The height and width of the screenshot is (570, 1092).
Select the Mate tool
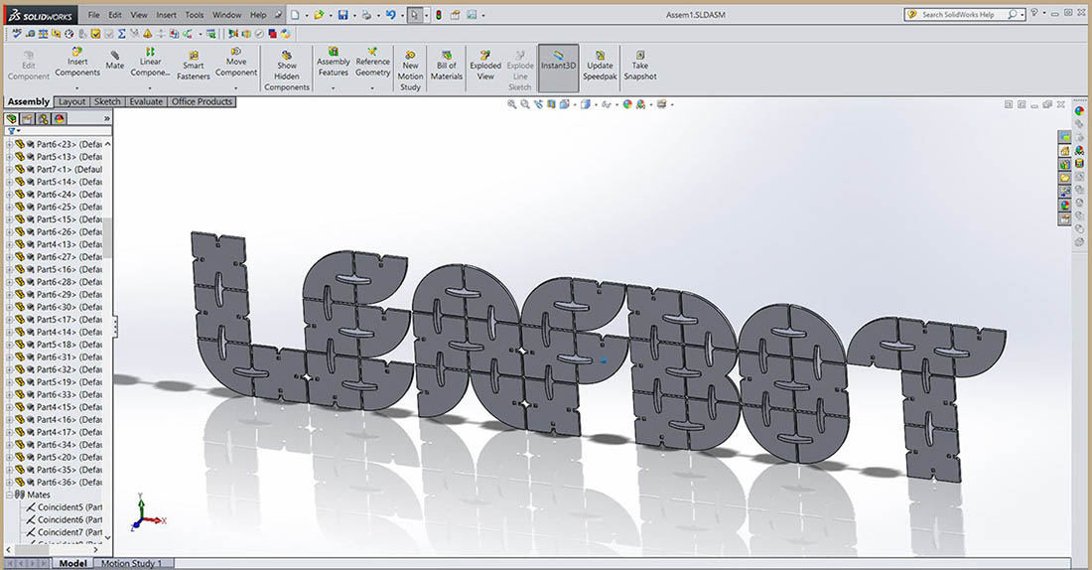click(x=115, y=60)
